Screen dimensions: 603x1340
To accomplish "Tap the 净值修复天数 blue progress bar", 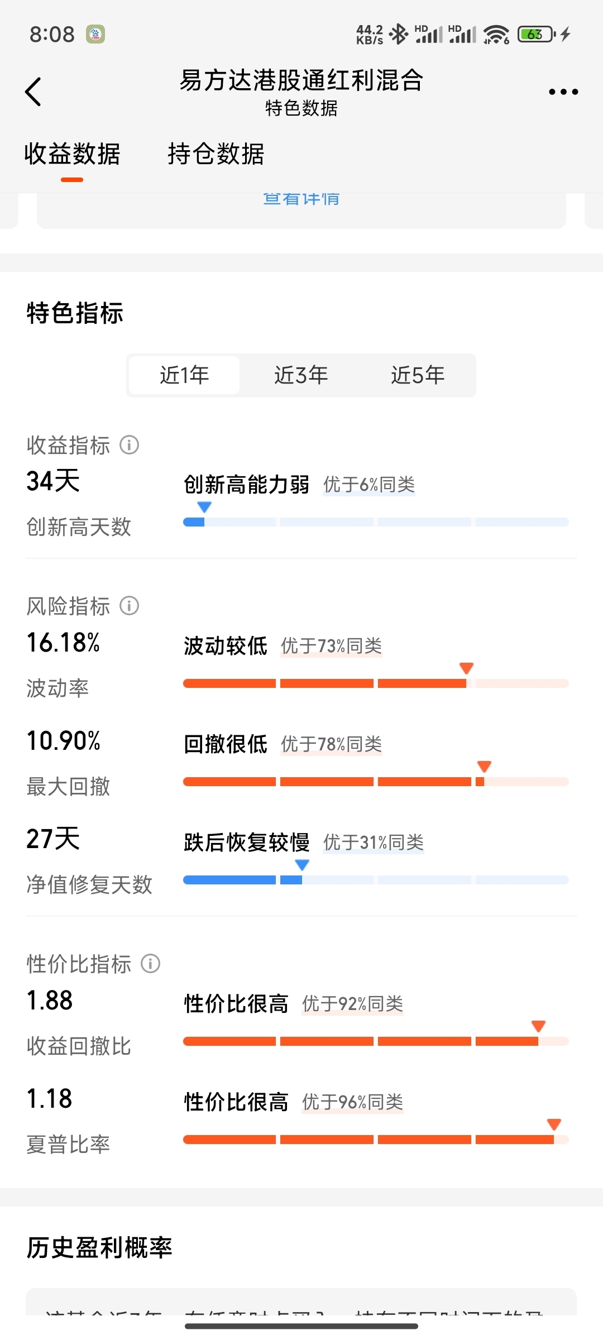I will point(376,880).
